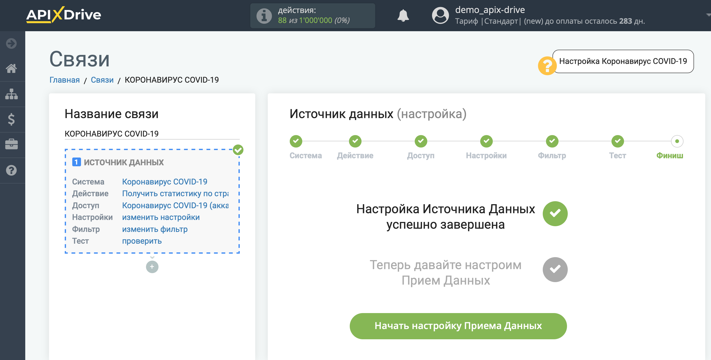This screenshot has width=711, height=360.
Task: Click the Связи page title
Action: point(79,59)
